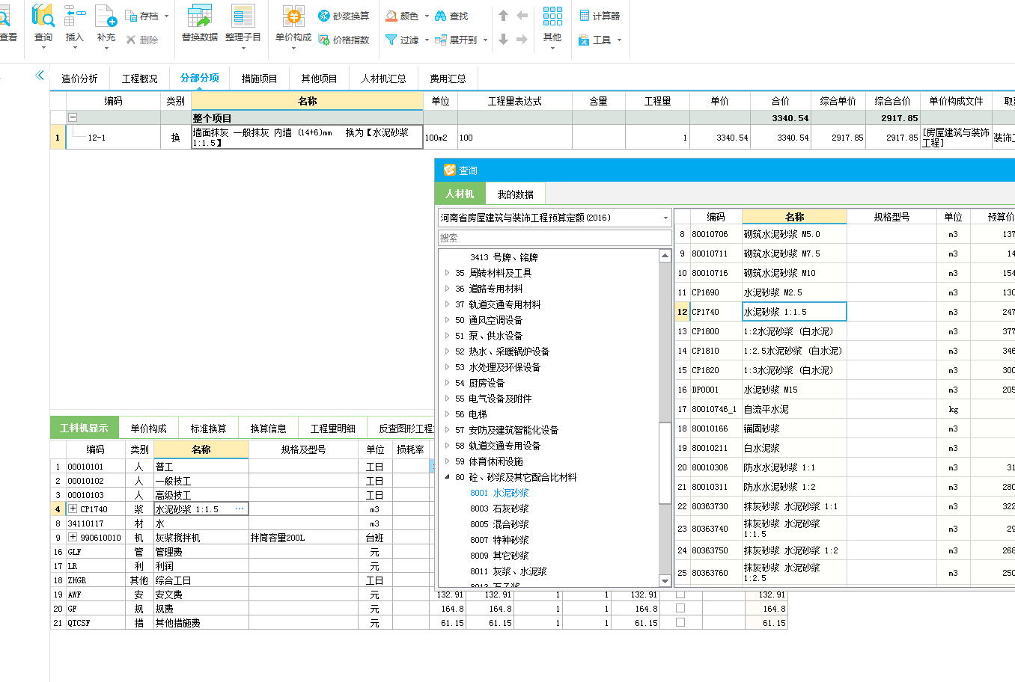Switch to the 费用汇总 tab
The image size is (1015, 682).
pos(448,79)
